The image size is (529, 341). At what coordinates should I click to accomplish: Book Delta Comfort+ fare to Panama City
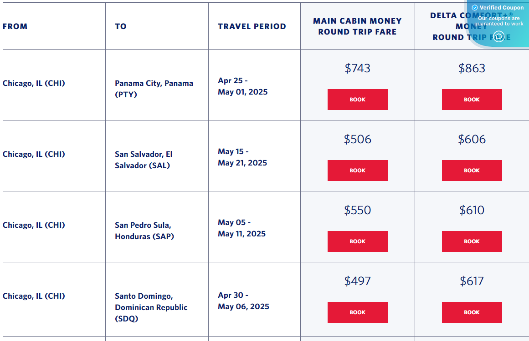pos(472,99)
